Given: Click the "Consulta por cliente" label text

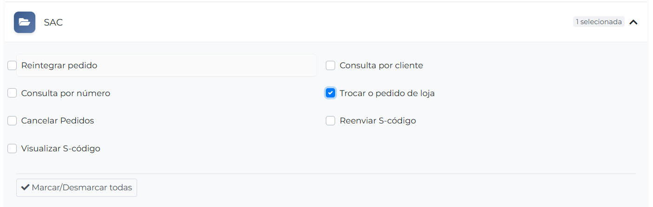Looking at the screenshot, I should 381,65.
